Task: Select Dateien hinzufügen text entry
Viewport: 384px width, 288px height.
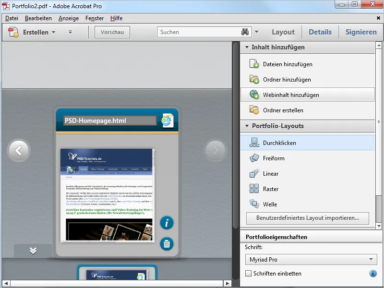Action: [288, 64]
